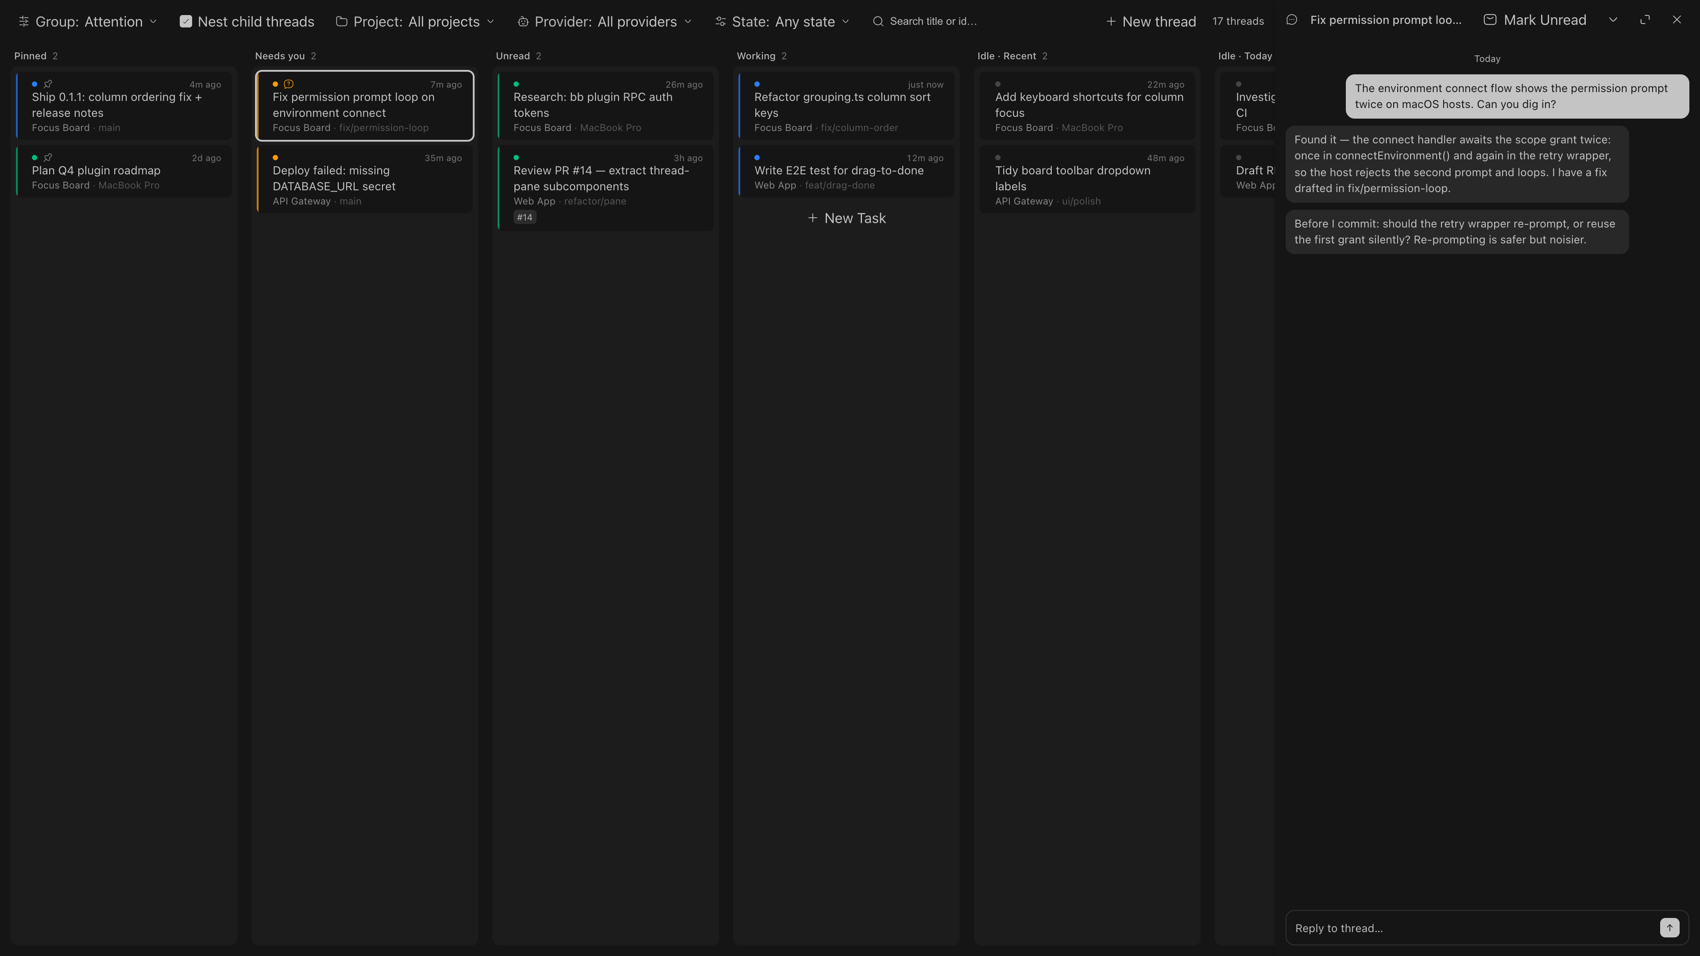
Task: Click the folder icon beside Project
Action: 341,21
